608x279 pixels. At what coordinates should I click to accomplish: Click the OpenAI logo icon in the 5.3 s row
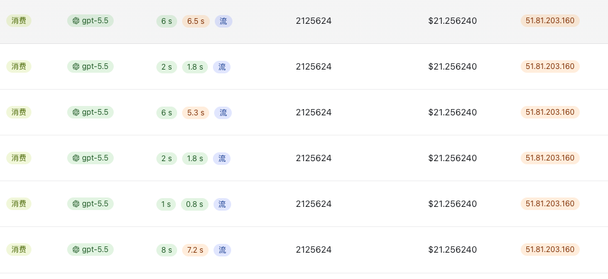(x=76, y=112)
